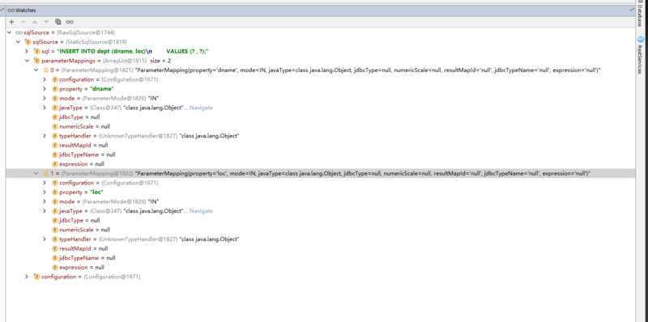This screenshot has width=648, height=322.
Task: Click the Duplicate Watch copy icon
Action: coord(58,22)
